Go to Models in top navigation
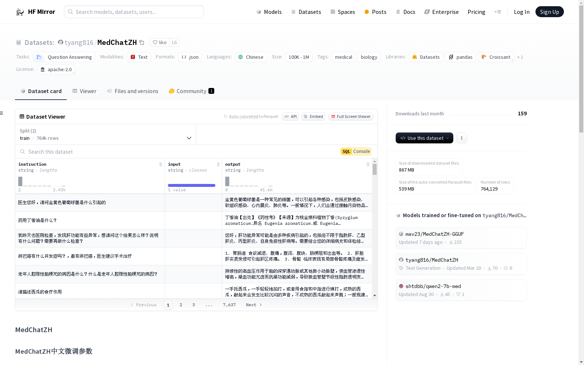 coord(269,12)
